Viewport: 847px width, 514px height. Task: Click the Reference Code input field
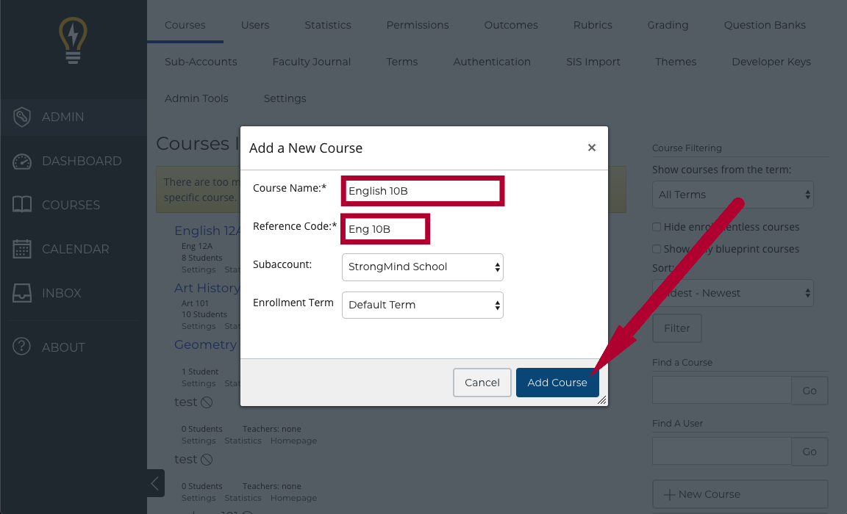pyautogui.click(x=385, y=229)
